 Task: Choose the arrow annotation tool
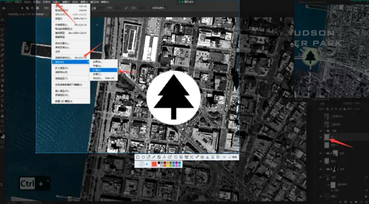point(149,157)
